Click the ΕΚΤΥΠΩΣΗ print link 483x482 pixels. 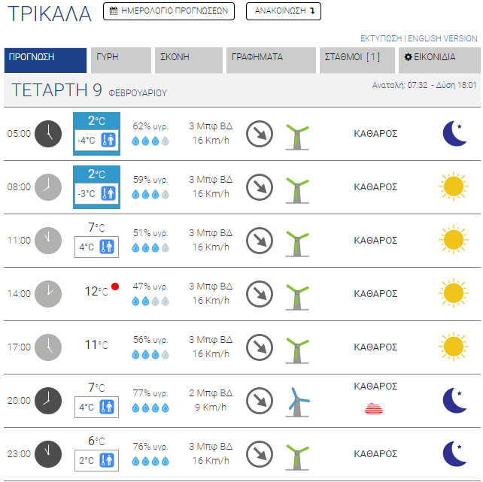[x=381, y=38]
